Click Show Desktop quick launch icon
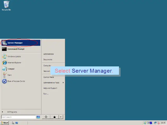 pos(17,123)
